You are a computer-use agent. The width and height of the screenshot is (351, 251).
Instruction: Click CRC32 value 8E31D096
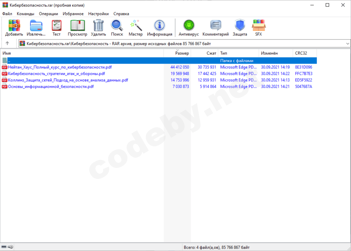click(x=303, y=67)
